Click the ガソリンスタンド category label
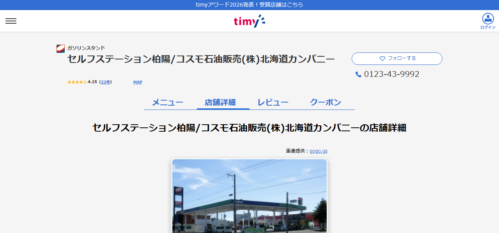Screen dimensions: 499x233 coord(86,48)
